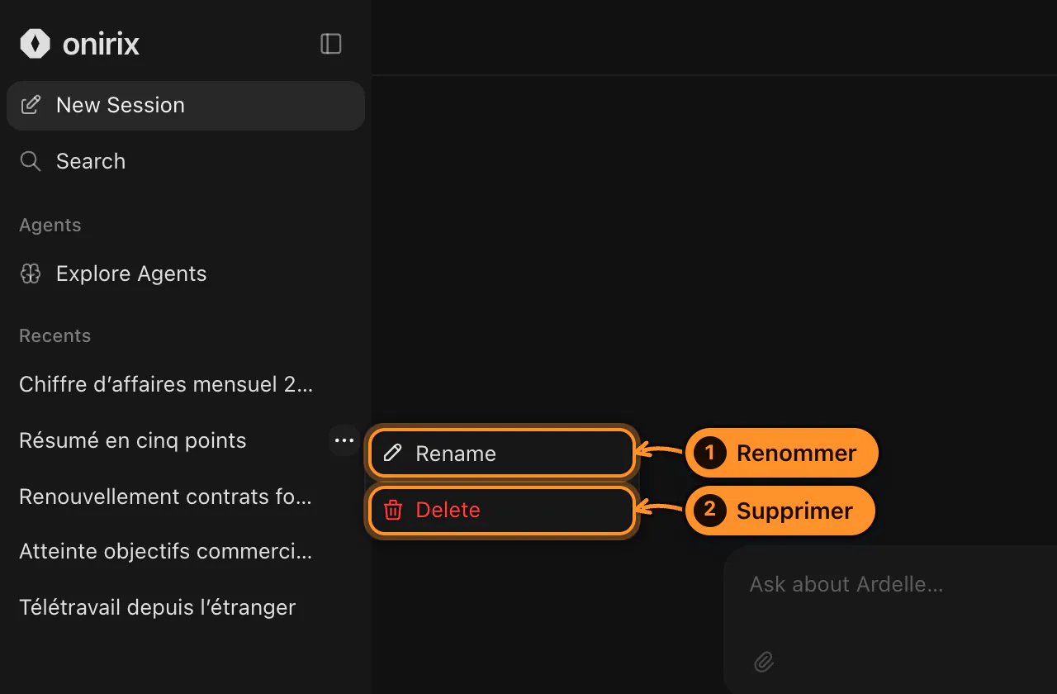
Task: Open Explore Agents
Action: 186,273
